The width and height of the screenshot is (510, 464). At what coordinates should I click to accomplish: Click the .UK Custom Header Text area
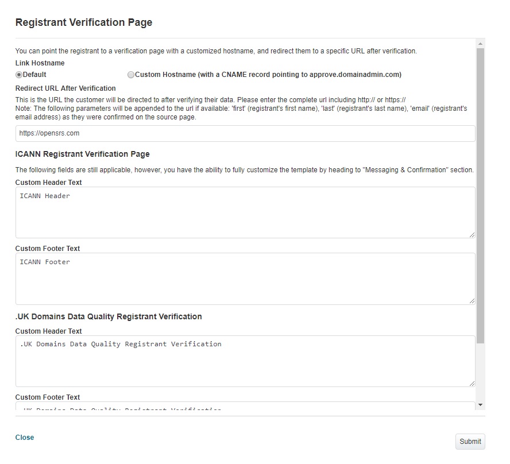(245, 361)
